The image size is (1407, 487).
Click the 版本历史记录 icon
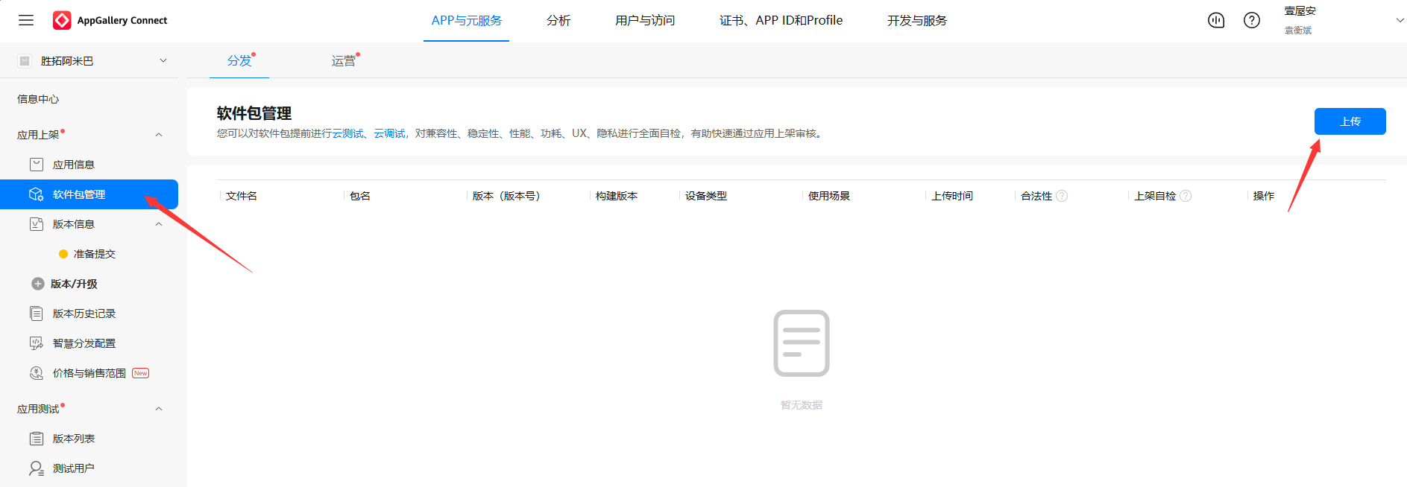pyautogui.click(x=37, y=313)
